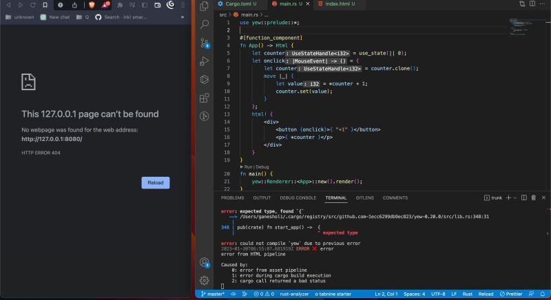Click the lib.rs:348:31 file path in the terminal

tap(364, 217)
